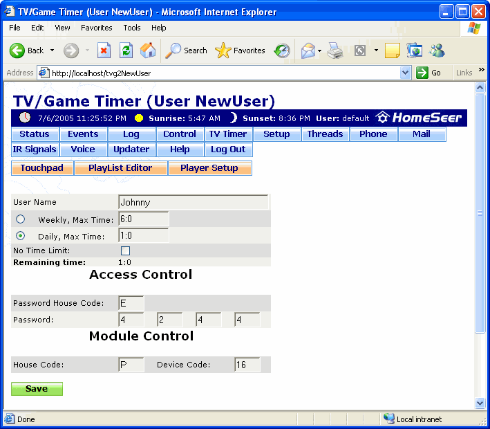Open the View menu
This screenshot has height=429, width=490.
click(62, 28)
